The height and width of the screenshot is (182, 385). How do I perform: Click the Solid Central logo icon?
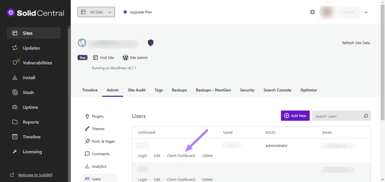point(11,13)
